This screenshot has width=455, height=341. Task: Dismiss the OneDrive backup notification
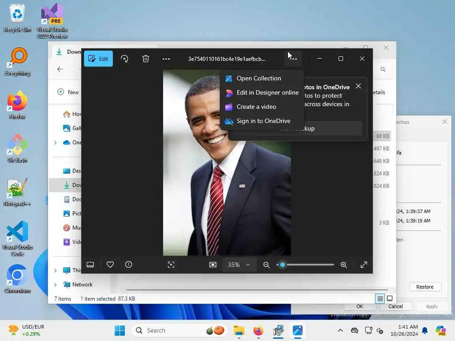point(359,86)
